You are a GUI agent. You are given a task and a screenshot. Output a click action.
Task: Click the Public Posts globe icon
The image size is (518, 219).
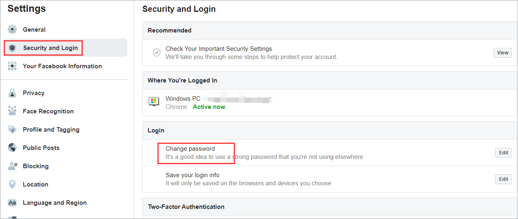(12, 148)
